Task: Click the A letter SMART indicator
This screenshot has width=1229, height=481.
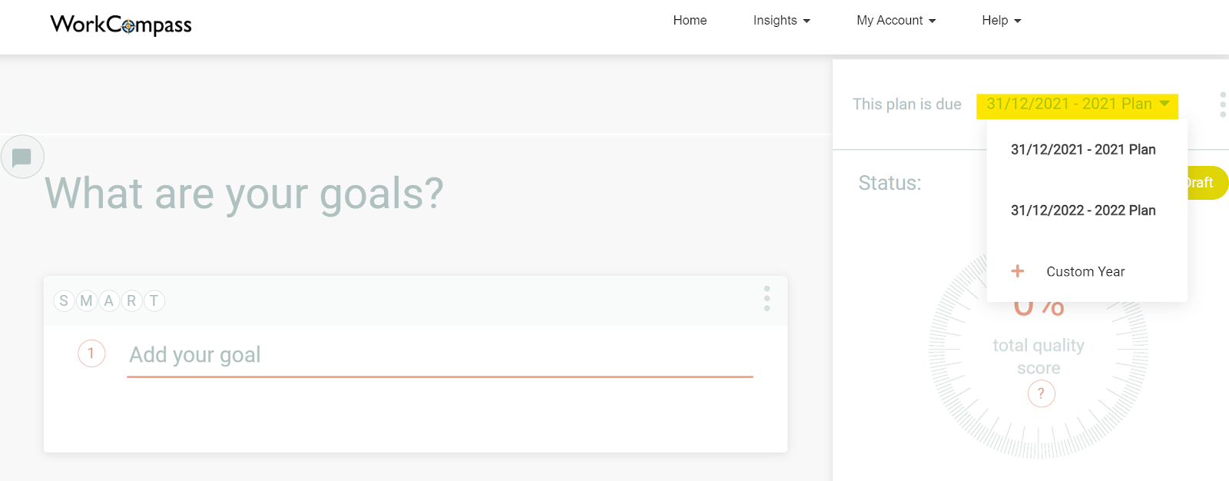Action: tap(109, 301)
